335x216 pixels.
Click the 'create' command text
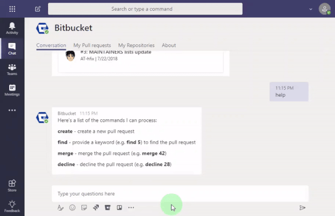click(65, 131)
